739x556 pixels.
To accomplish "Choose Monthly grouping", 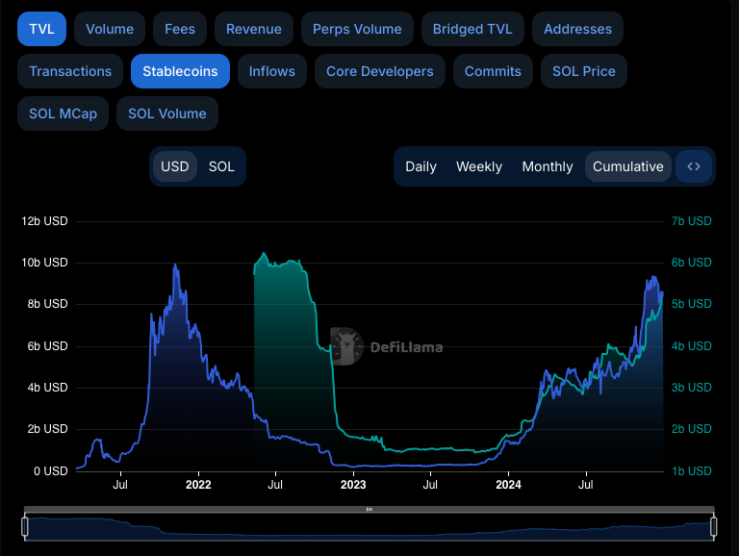I will point(548,166).
